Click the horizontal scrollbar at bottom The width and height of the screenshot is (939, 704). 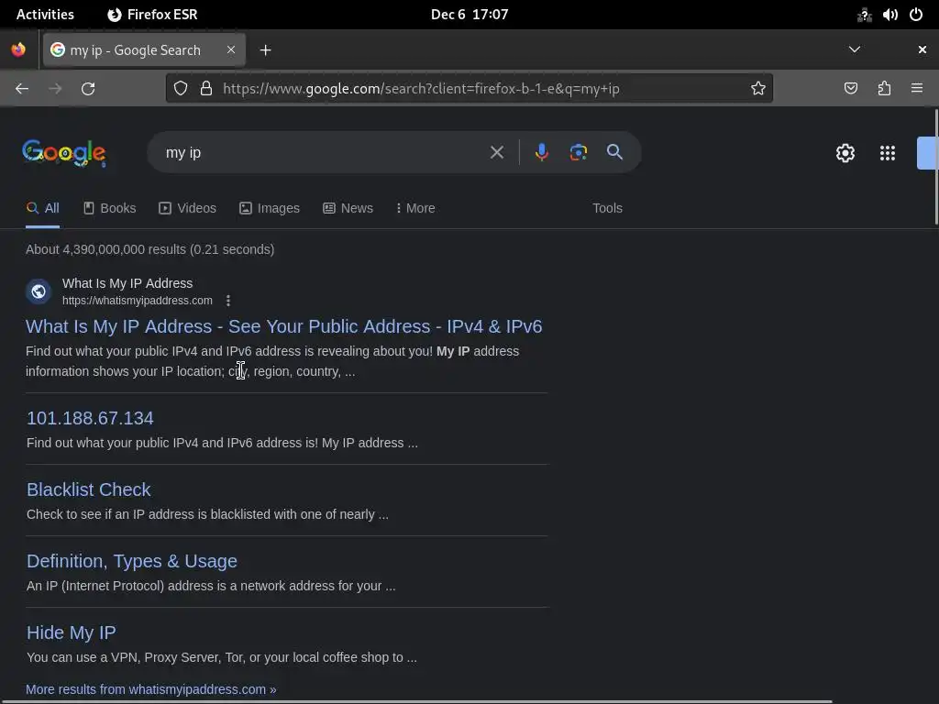pos(416,701)
